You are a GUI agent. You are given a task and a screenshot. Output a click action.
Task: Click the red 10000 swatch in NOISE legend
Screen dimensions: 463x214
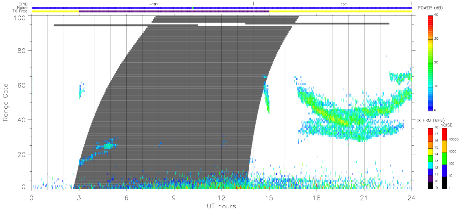445,134
